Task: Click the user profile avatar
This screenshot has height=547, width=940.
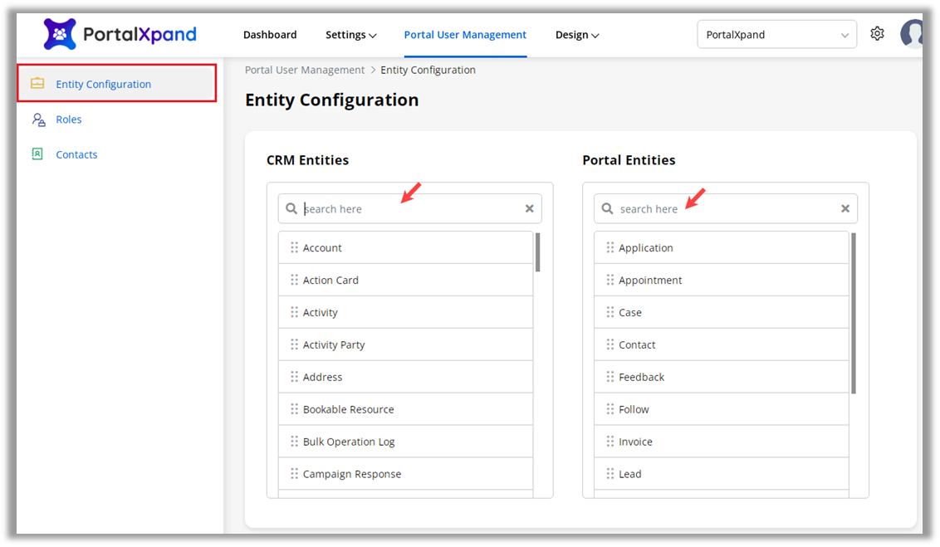Action: [x=913, y=34]
